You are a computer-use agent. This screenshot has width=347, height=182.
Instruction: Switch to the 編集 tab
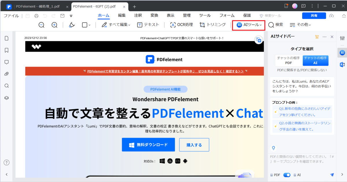pos(122,16)
